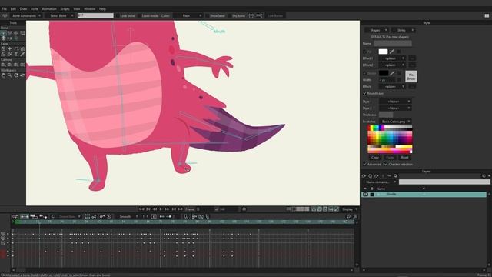Uncheck the Advanced checkbox
Viewport: 492px width, 277px height.
364,164
